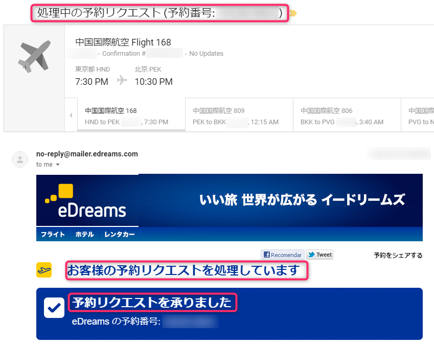Viewport: 434px width, 344px height.
Task: Select the 中国国際航空 168 HND to PEK tab
Action: 131,114
